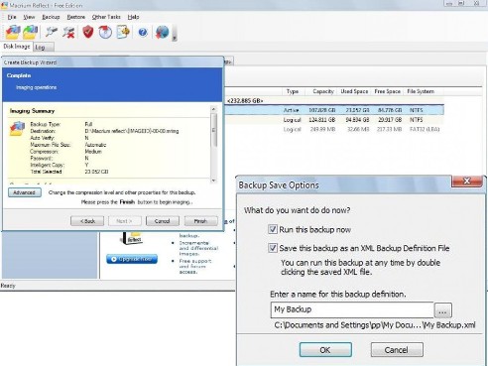The height and width of the screenshot is (366, 488).
Task: Click the Imaging Summary scroll down arrow
Action: (213, 181)
